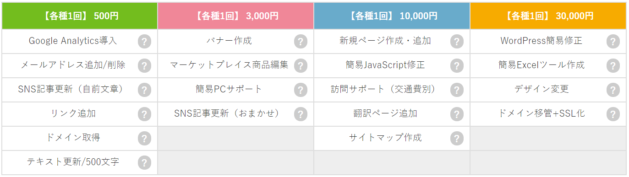Click question mark next to リンク追加
Screen dimensions: 629x177
[x=144, y=114]
